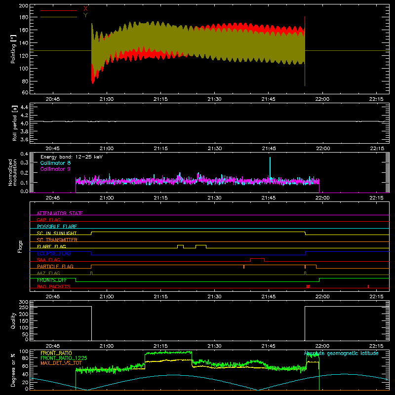The width and height of the screenshot is (395, 395).
Task: Click the PARTICLE_FLAG label
Action: tap(55, 266)
